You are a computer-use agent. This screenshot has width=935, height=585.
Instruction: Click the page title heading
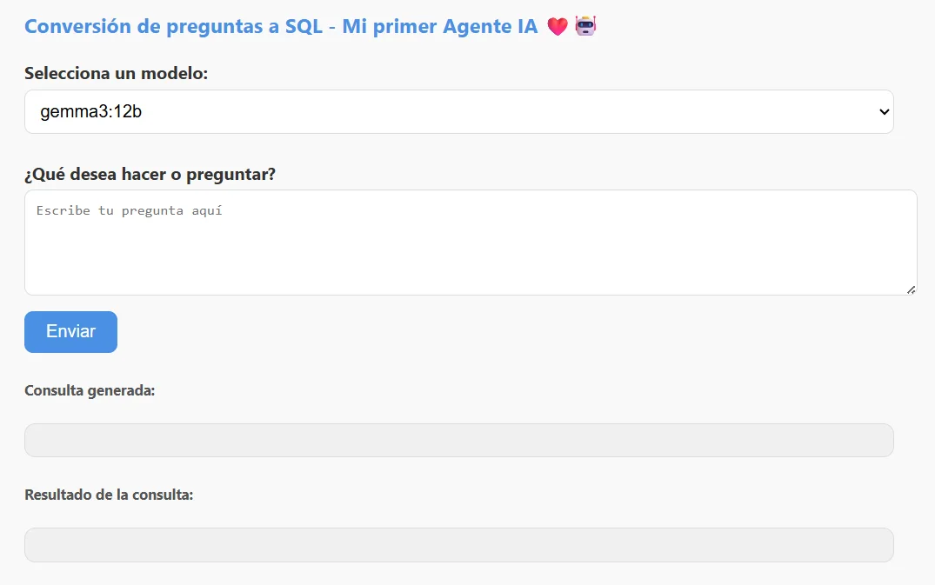click(x=311, y=27)
